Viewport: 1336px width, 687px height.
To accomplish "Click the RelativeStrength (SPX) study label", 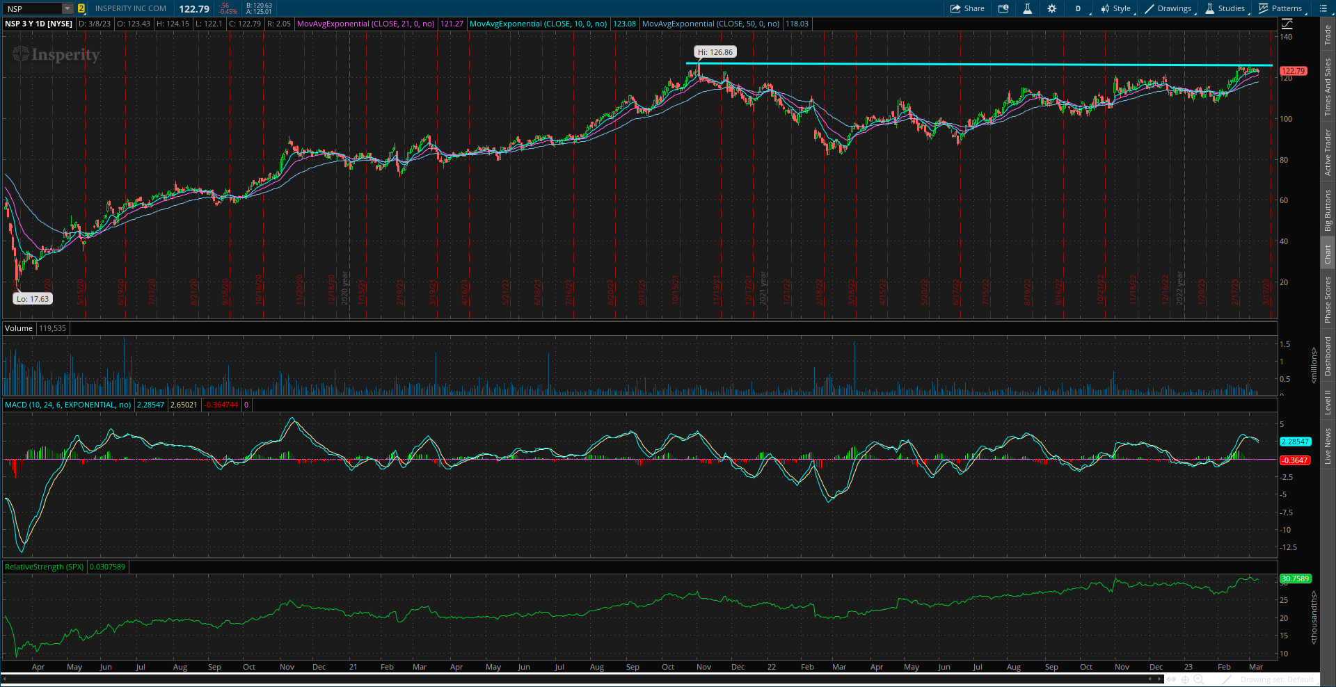I will pyautogui.click(x=45, y=567).
